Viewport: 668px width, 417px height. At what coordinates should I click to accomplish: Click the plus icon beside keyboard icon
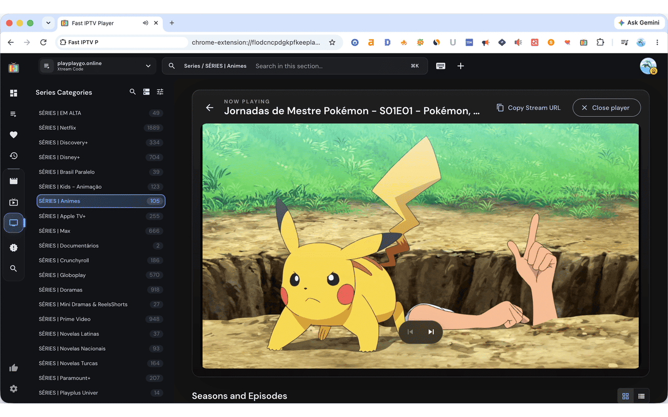coord(460,66)
